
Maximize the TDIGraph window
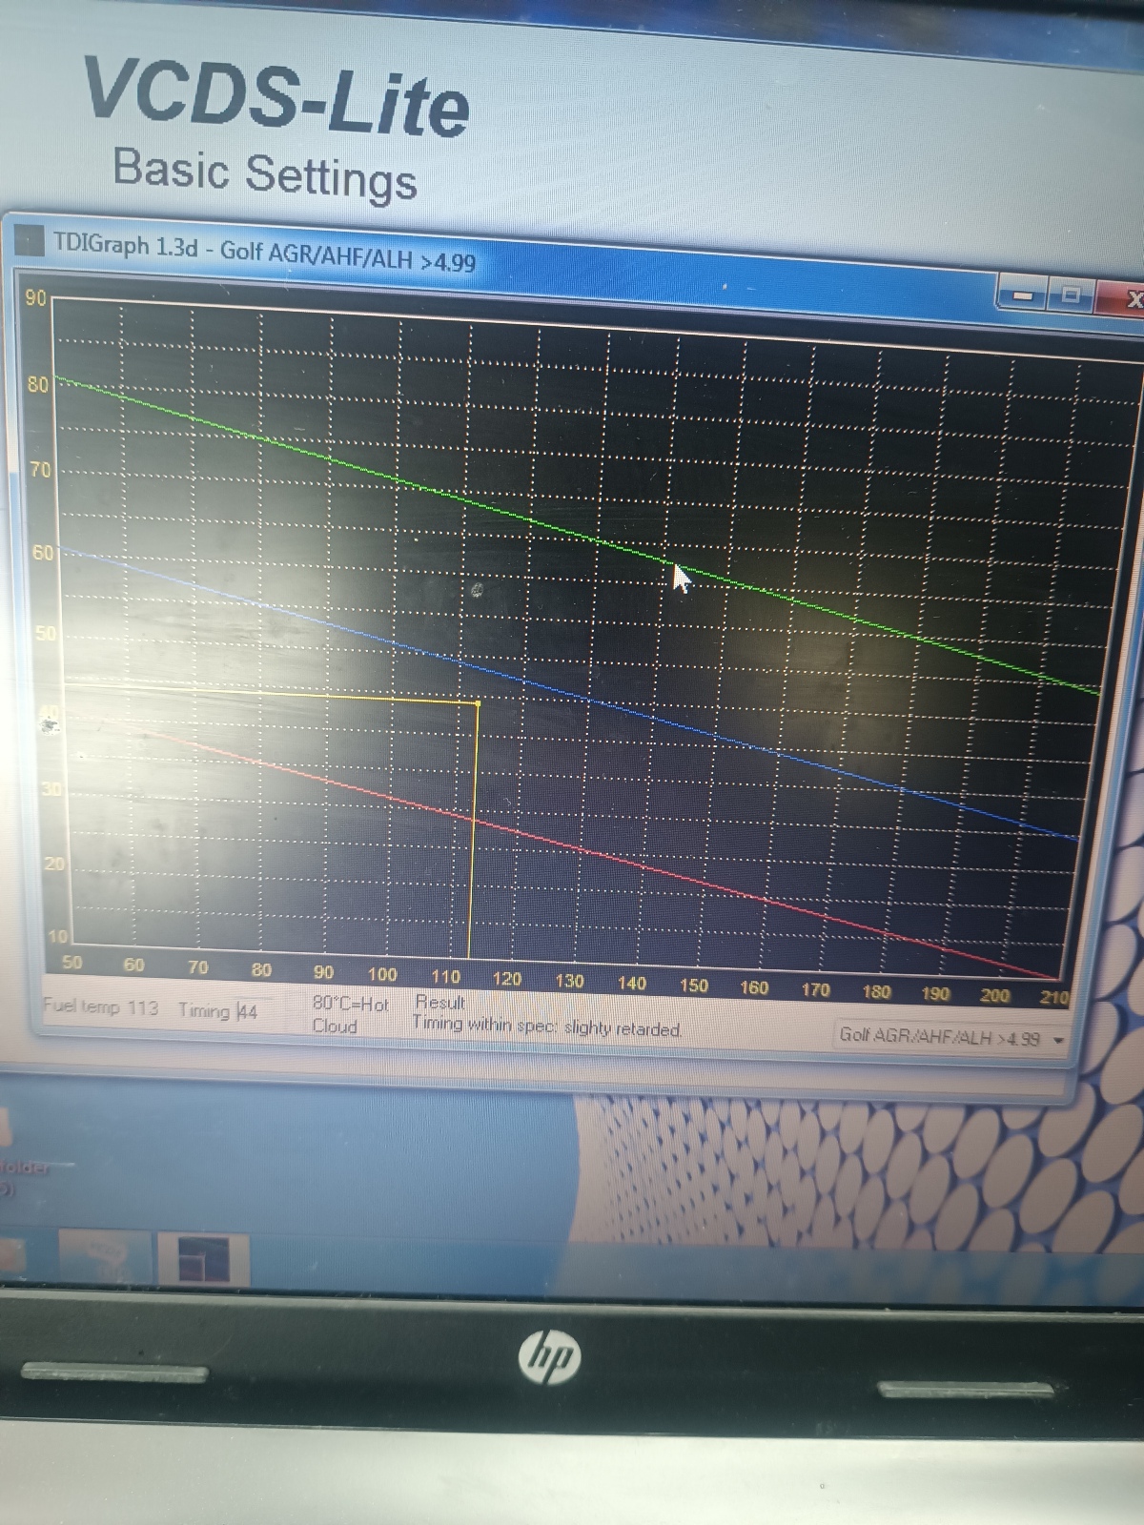[x=1072, y=295]
